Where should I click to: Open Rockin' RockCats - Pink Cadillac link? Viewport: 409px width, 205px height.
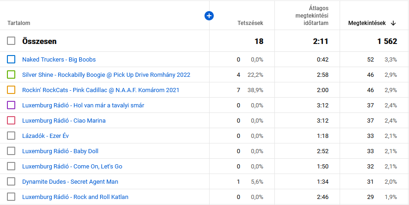100,90
